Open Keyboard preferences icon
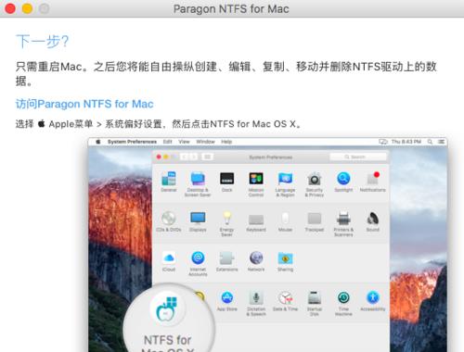This screenshot has height=352, width=464. tap(256, 220)
